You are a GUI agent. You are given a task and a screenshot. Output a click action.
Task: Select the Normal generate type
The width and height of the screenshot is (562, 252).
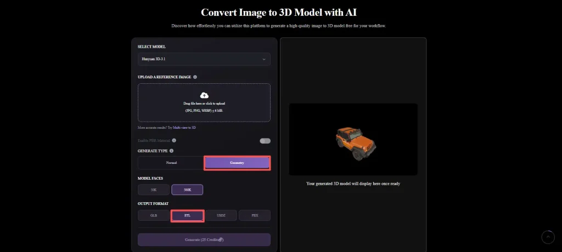tap(171, 163)
